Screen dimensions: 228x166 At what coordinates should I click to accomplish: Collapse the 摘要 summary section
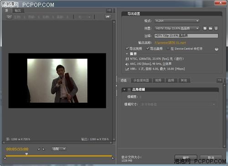[x=127, y=54]
